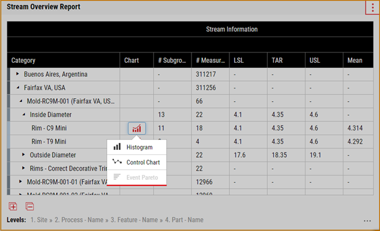Screen dimensions: 380x231
Task: Click the expand all levels icon
Action: [13, 207]
